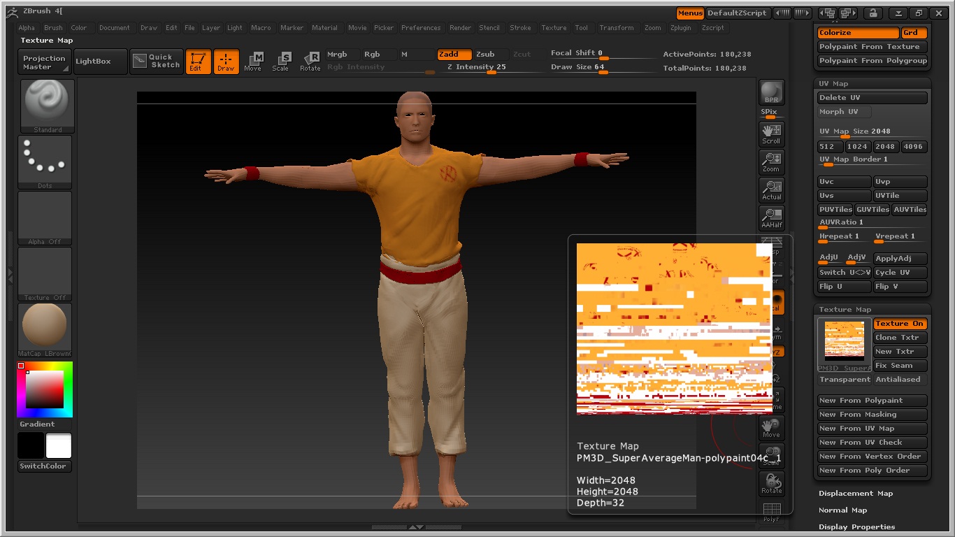Select the Zoom canvas icon
955x537 pixels.
[772, 162]
